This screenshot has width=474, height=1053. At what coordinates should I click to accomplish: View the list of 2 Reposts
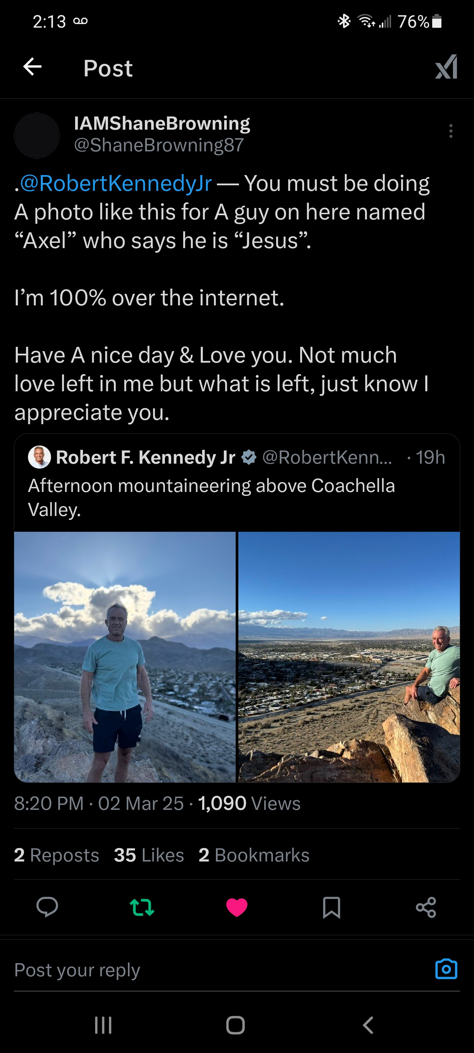[x=56, y=855]
